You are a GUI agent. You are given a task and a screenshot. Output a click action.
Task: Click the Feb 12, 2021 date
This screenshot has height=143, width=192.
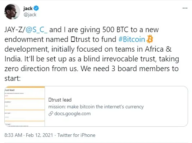(39, 135)
